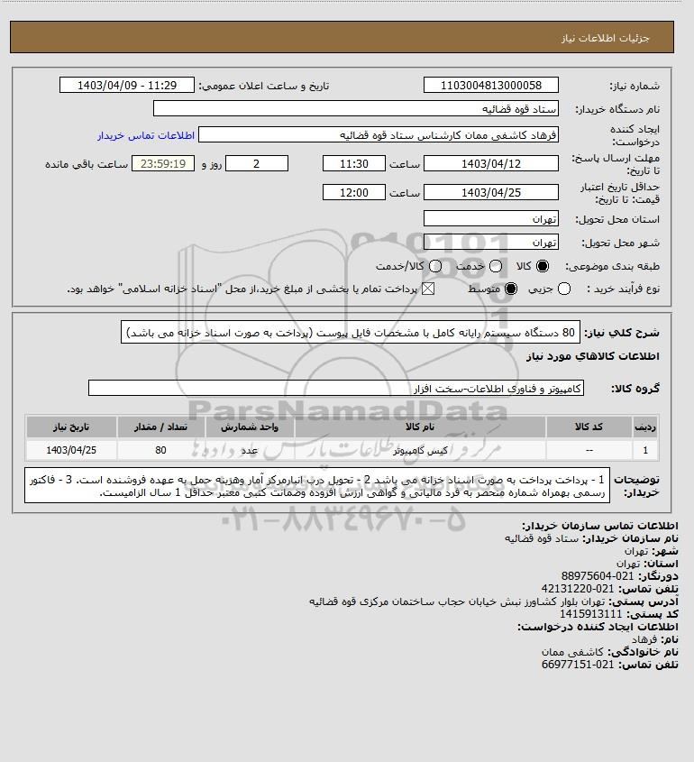Click the نام کالا column header
This screenshot has height=762, width=694.
(x=420, y=427)
